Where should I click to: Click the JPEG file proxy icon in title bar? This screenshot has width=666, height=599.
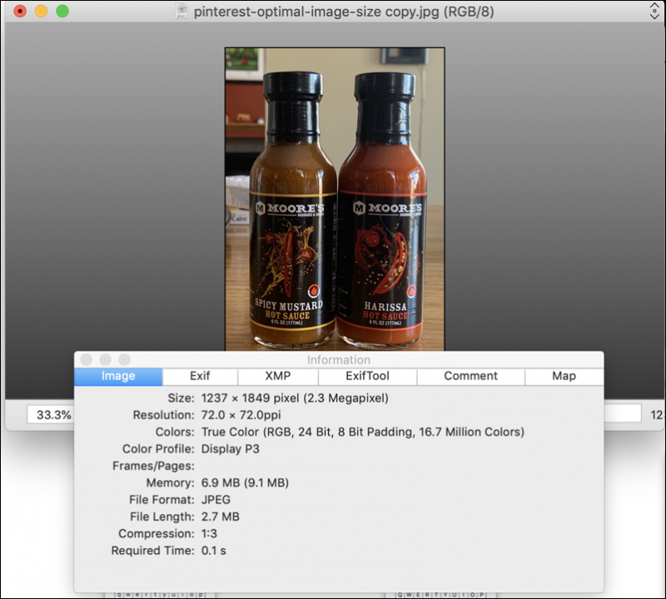pyautogui.click(x=181, y=12)
